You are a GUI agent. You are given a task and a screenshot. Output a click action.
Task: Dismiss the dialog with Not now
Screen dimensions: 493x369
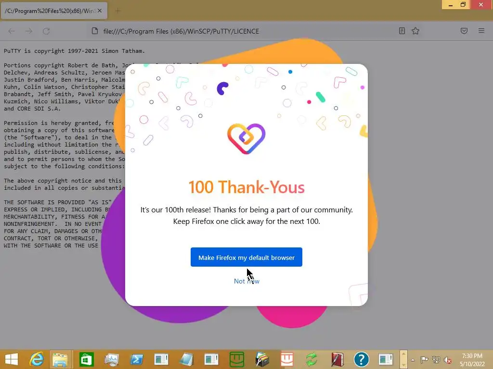pyautogui.click(x=246, y=281)
